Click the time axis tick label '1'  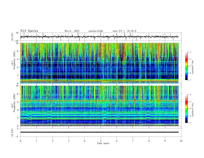click(x=36, y=141)
